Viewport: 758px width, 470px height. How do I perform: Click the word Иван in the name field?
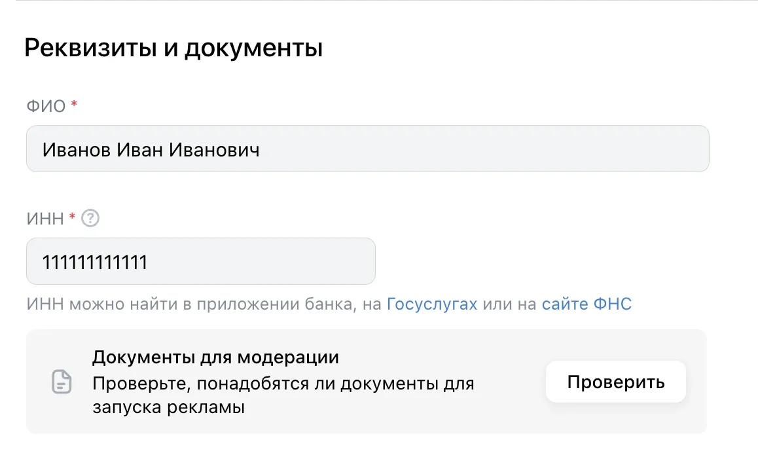(x=139, y=150)
